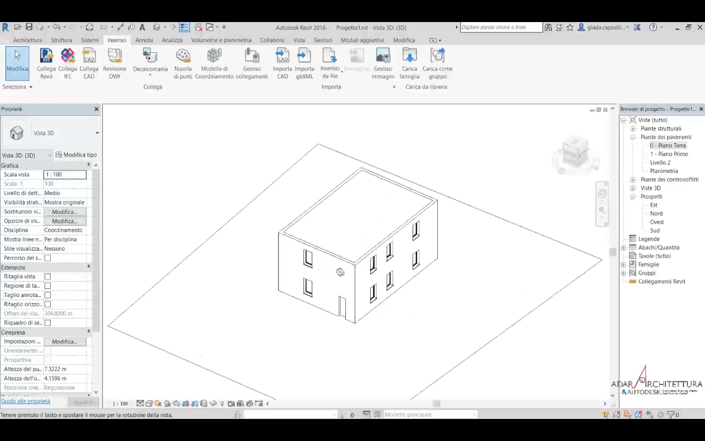Open the Annota ribbon tab
Screen dimensions: 705x441
(144, 40)
